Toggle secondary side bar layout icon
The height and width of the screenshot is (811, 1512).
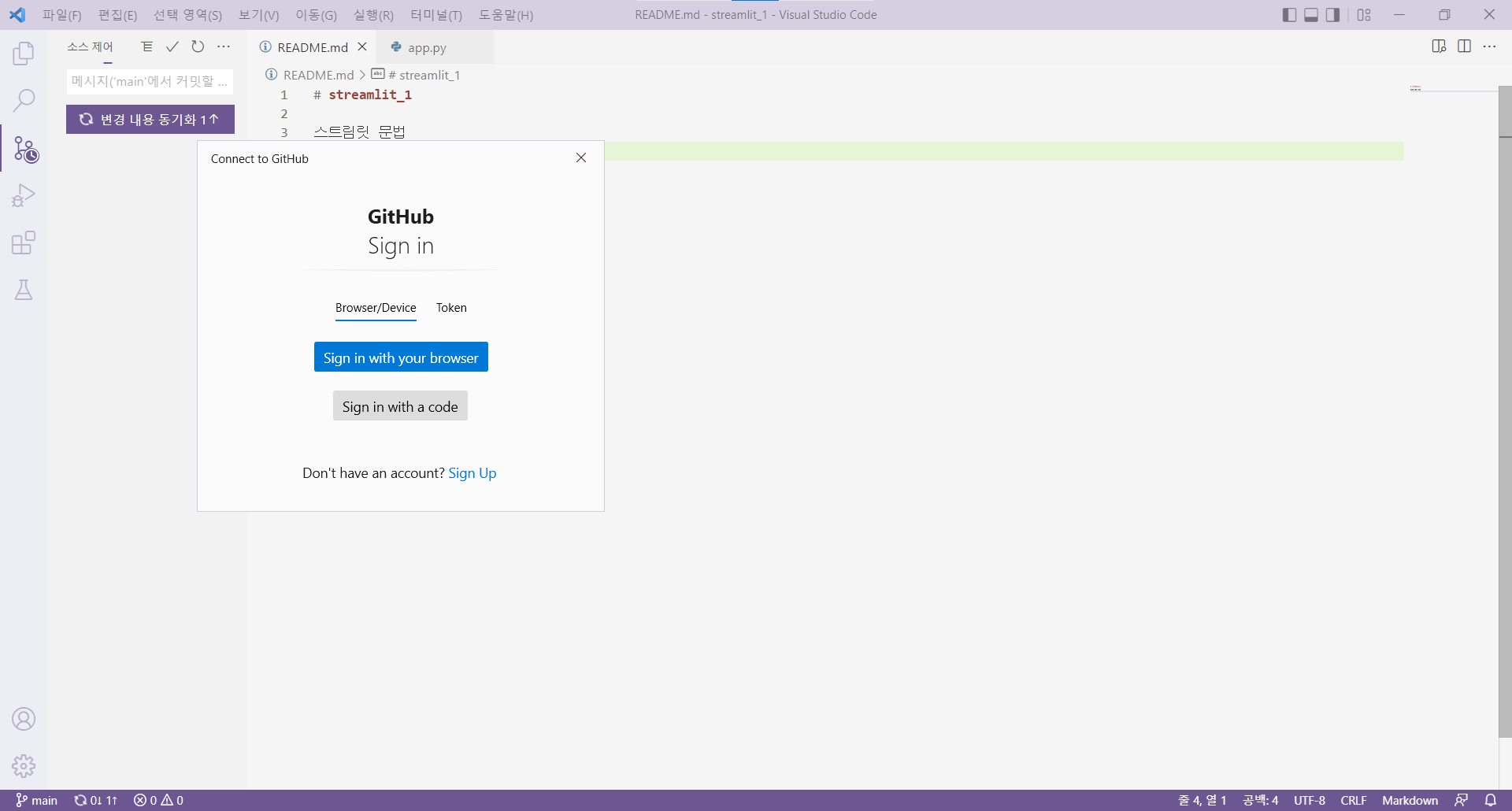point(1332,15)
